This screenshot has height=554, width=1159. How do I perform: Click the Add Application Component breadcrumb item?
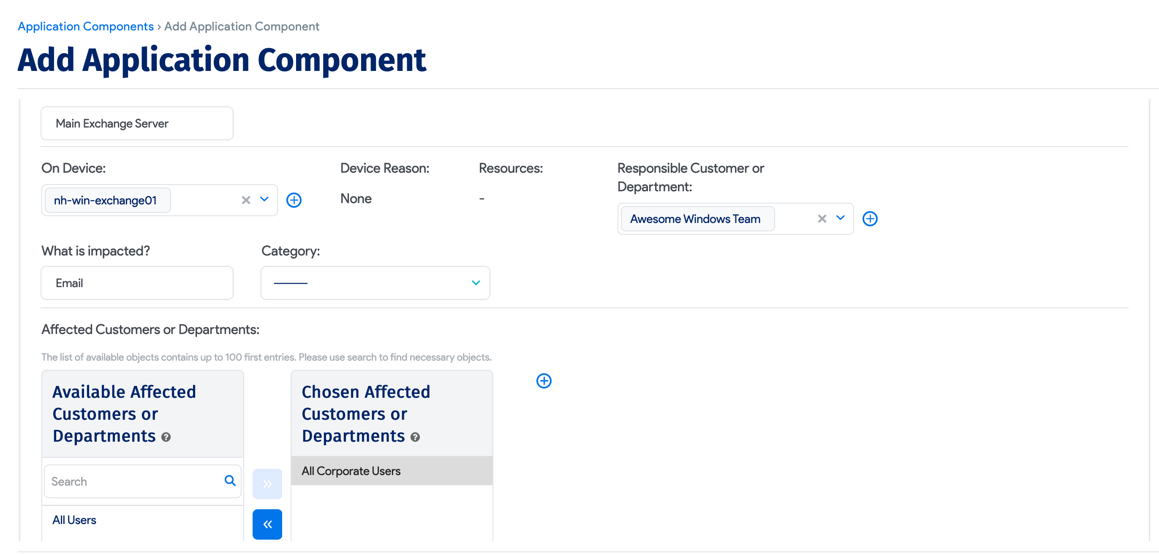click(242, 26)
